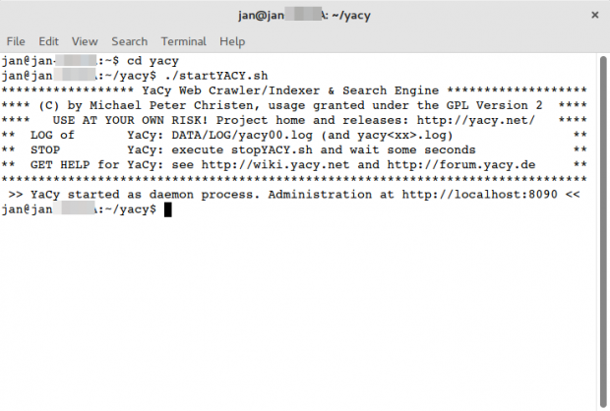Screen dimensions: 610x411
Task: Click 'yacy<xx>.log' text
Action: coord(401,135)
